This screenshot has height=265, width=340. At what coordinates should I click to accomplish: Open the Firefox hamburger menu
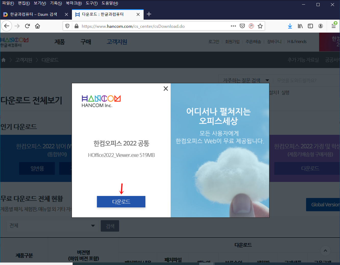[334, 26]
